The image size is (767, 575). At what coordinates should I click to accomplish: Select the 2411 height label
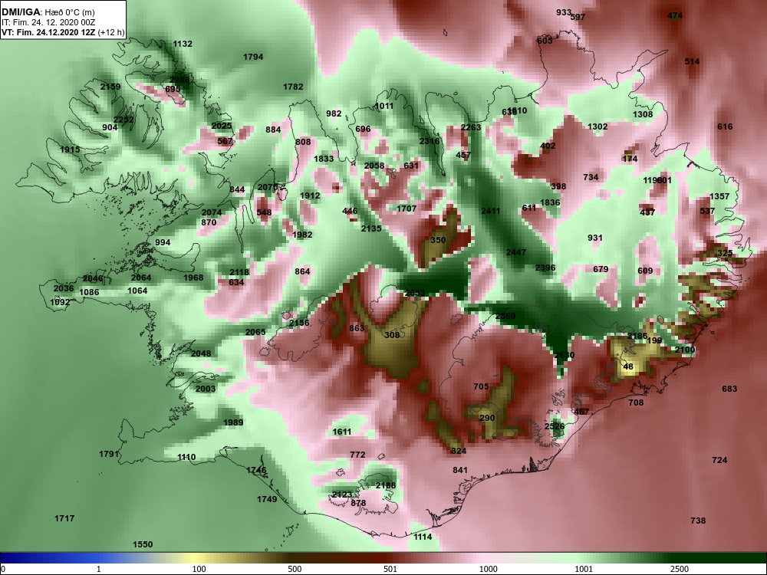(491, 211)
